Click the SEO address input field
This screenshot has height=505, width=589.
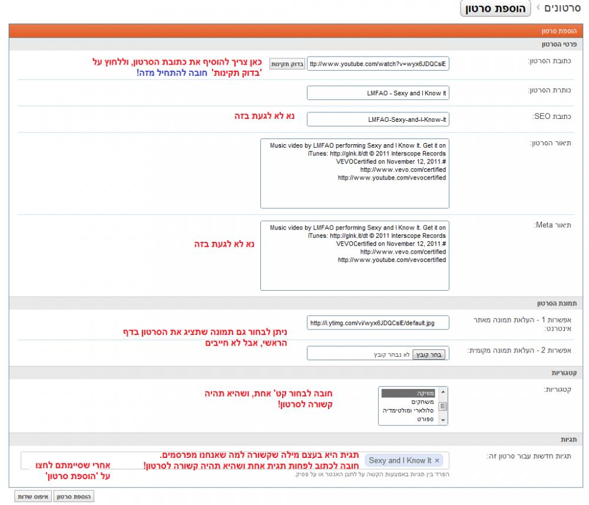click(378, 119)
